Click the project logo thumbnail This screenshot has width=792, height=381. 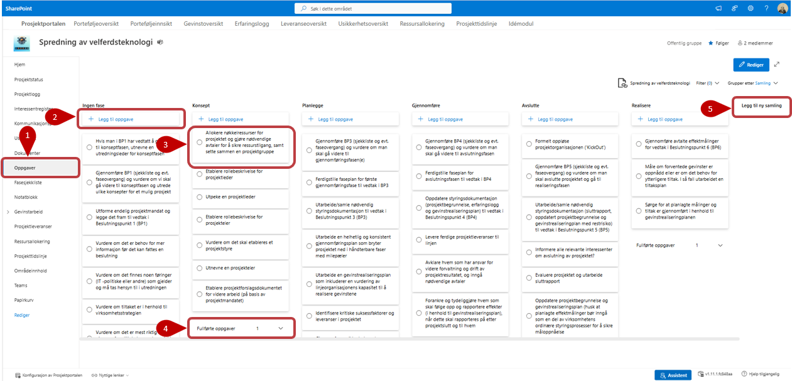[22, 43]
